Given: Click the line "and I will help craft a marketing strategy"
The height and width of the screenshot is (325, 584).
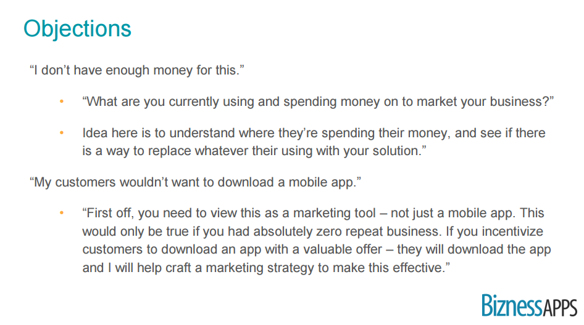Looking at the screenshot, I should click(x=263, y=268).
